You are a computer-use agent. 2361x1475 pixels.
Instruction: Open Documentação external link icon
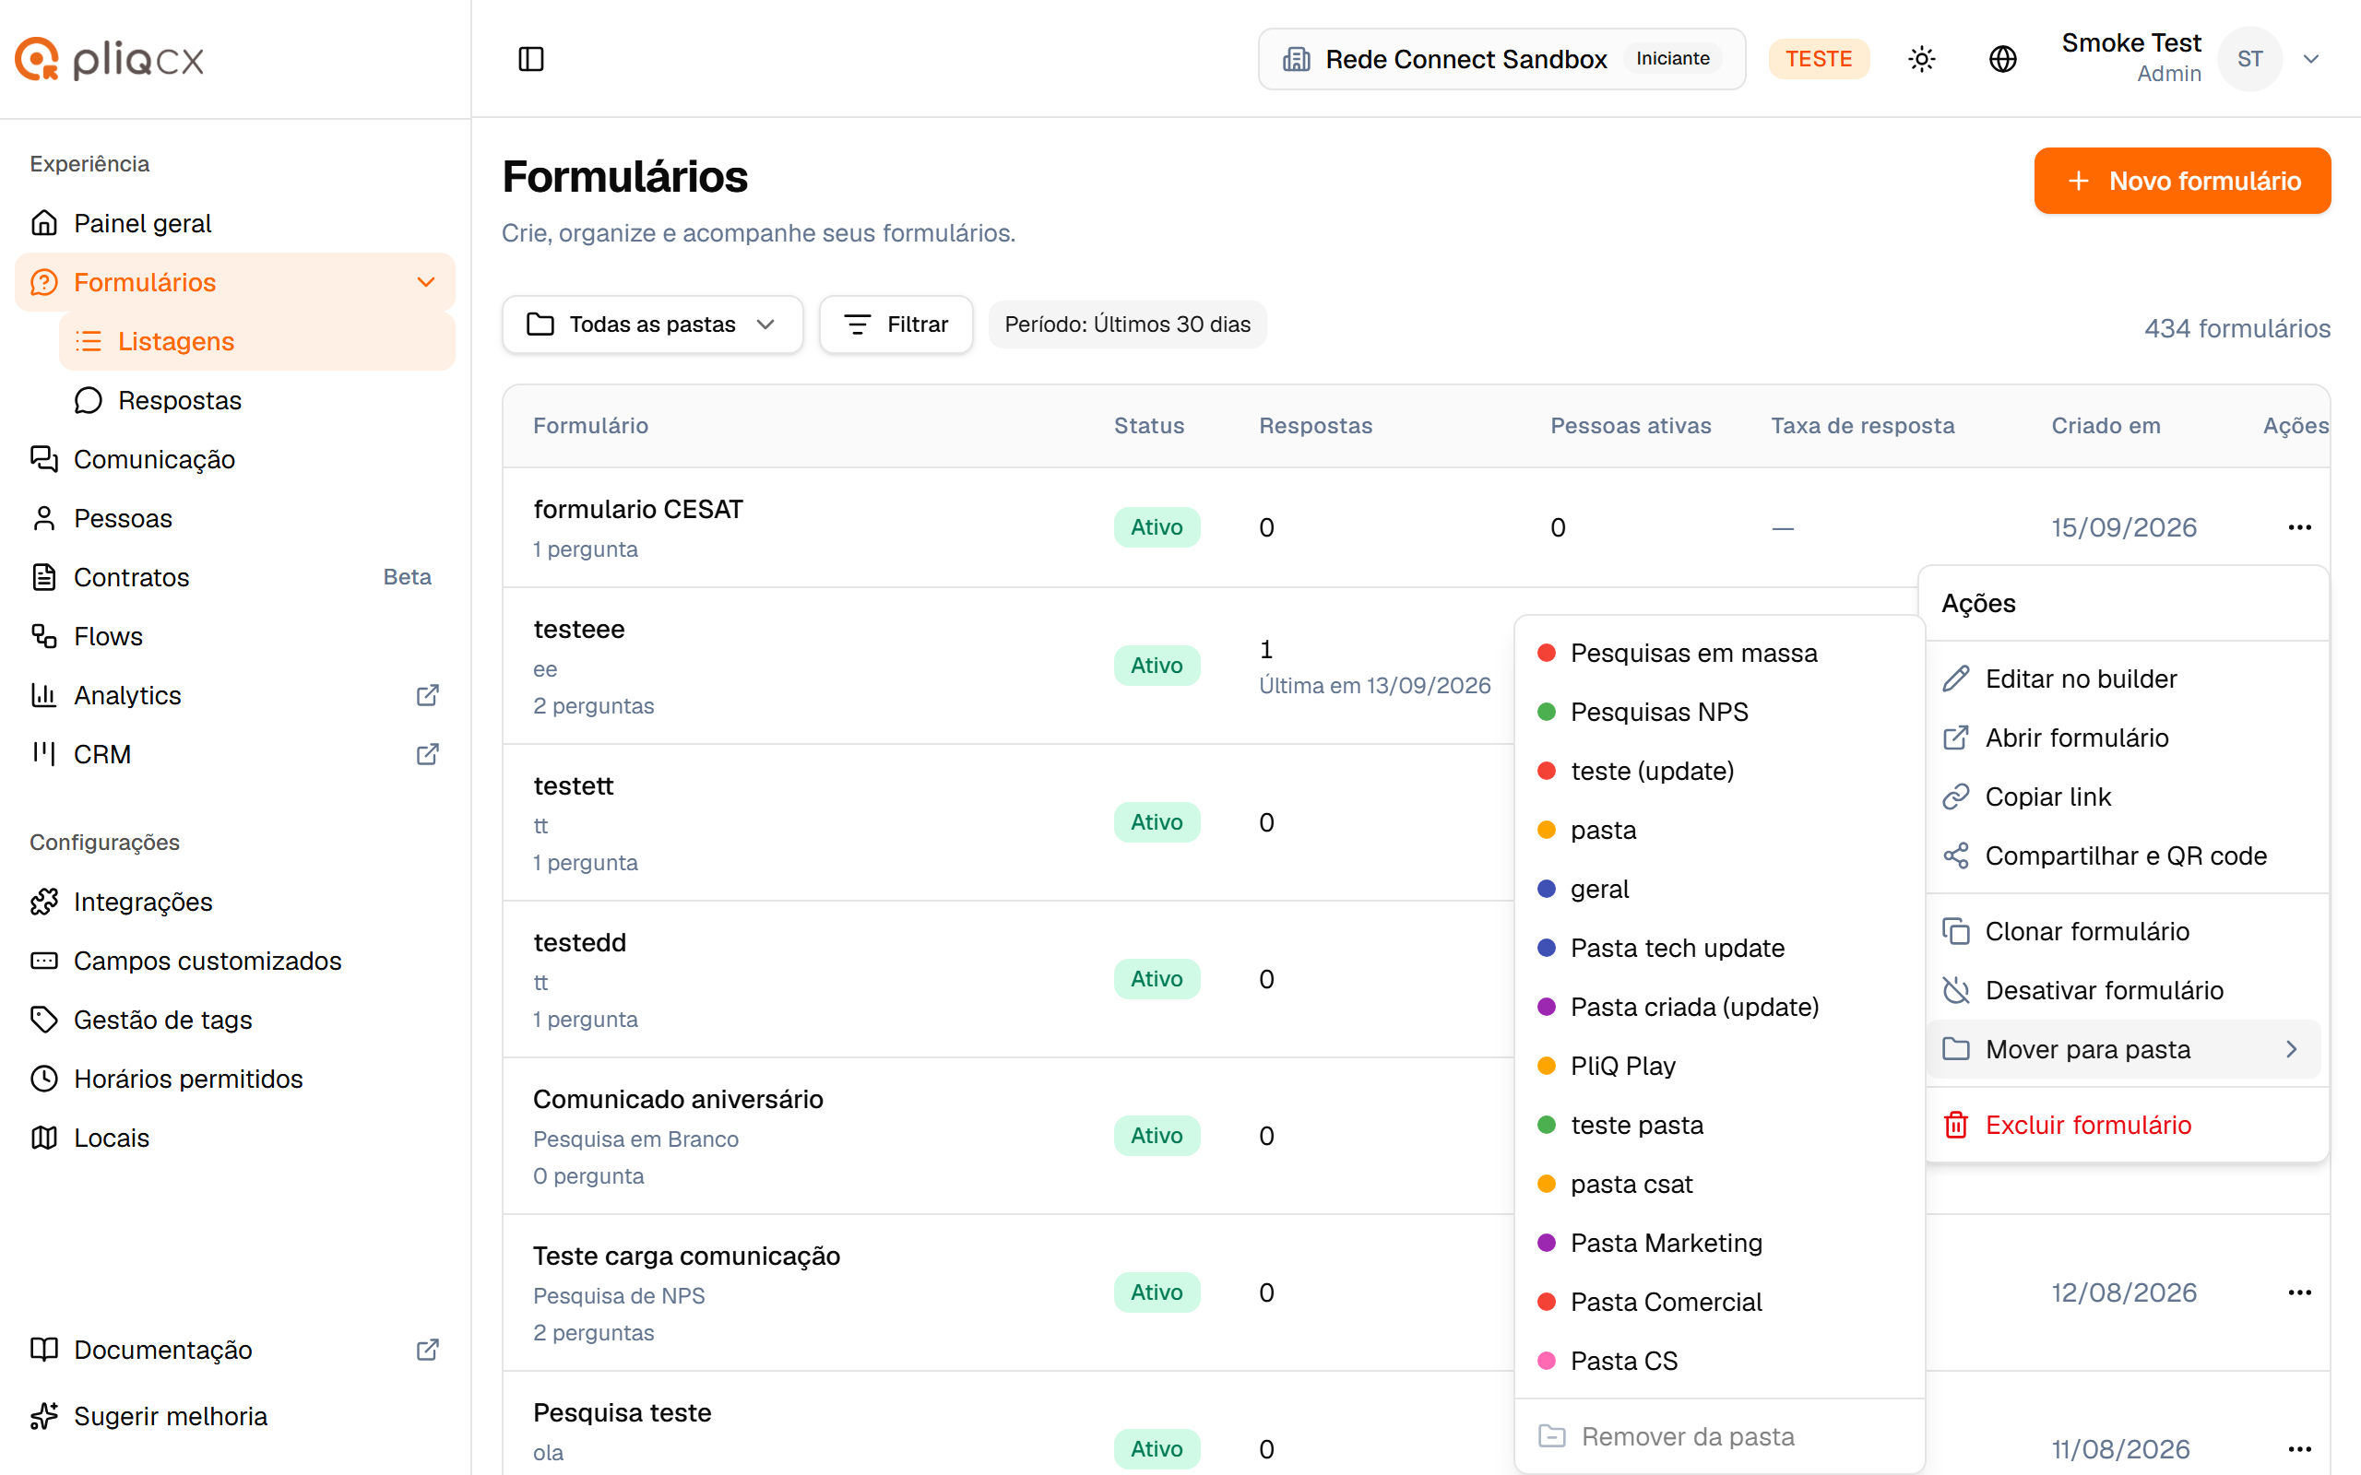[x=427, y=1349]
